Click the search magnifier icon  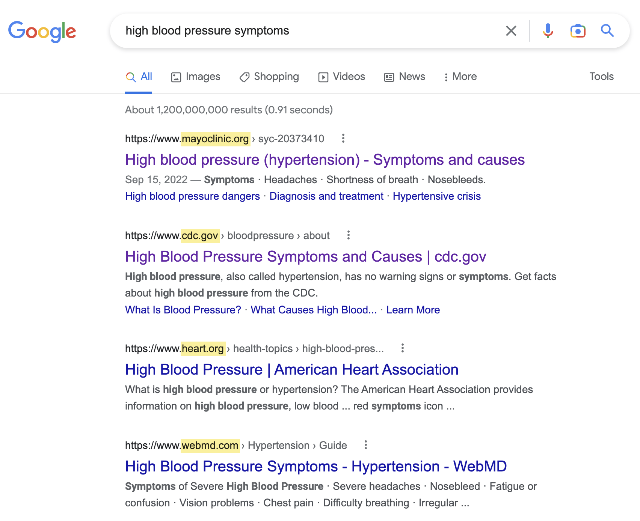pos(607,31)
